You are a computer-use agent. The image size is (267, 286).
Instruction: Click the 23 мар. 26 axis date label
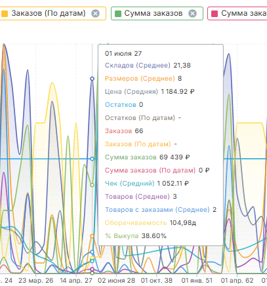coord(36,280)
